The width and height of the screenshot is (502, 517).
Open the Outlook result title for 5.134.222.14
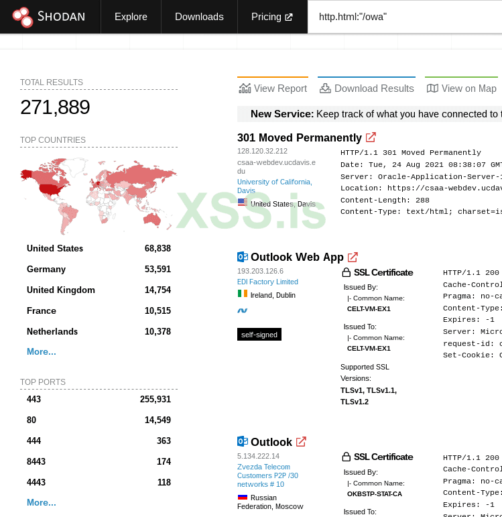pyautogui.click(x=271, y=442)
